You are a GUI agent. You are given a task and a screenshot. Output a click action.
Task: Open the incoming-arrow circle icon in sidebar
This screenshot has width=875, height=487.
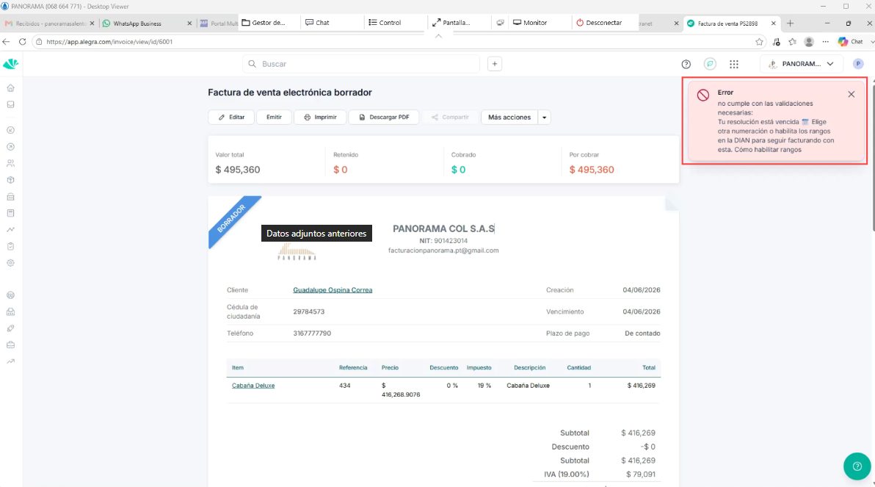(x=10, y=130)
